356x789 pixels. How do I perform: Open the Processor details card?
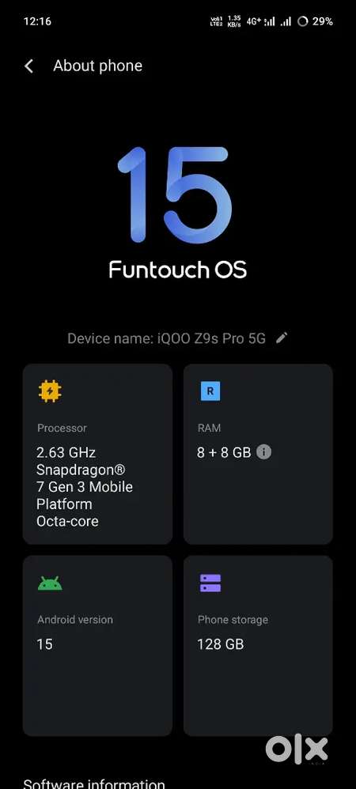[x=97, y=454]
